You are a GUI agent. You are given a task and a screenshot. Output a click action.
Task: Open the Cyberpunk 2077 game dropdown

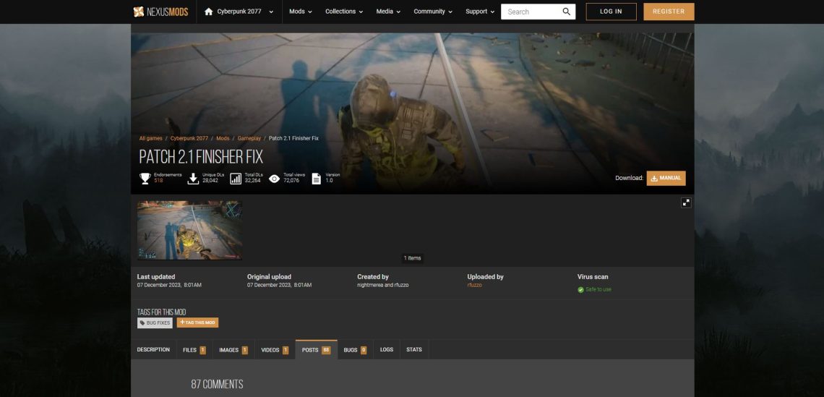[244, 12]
